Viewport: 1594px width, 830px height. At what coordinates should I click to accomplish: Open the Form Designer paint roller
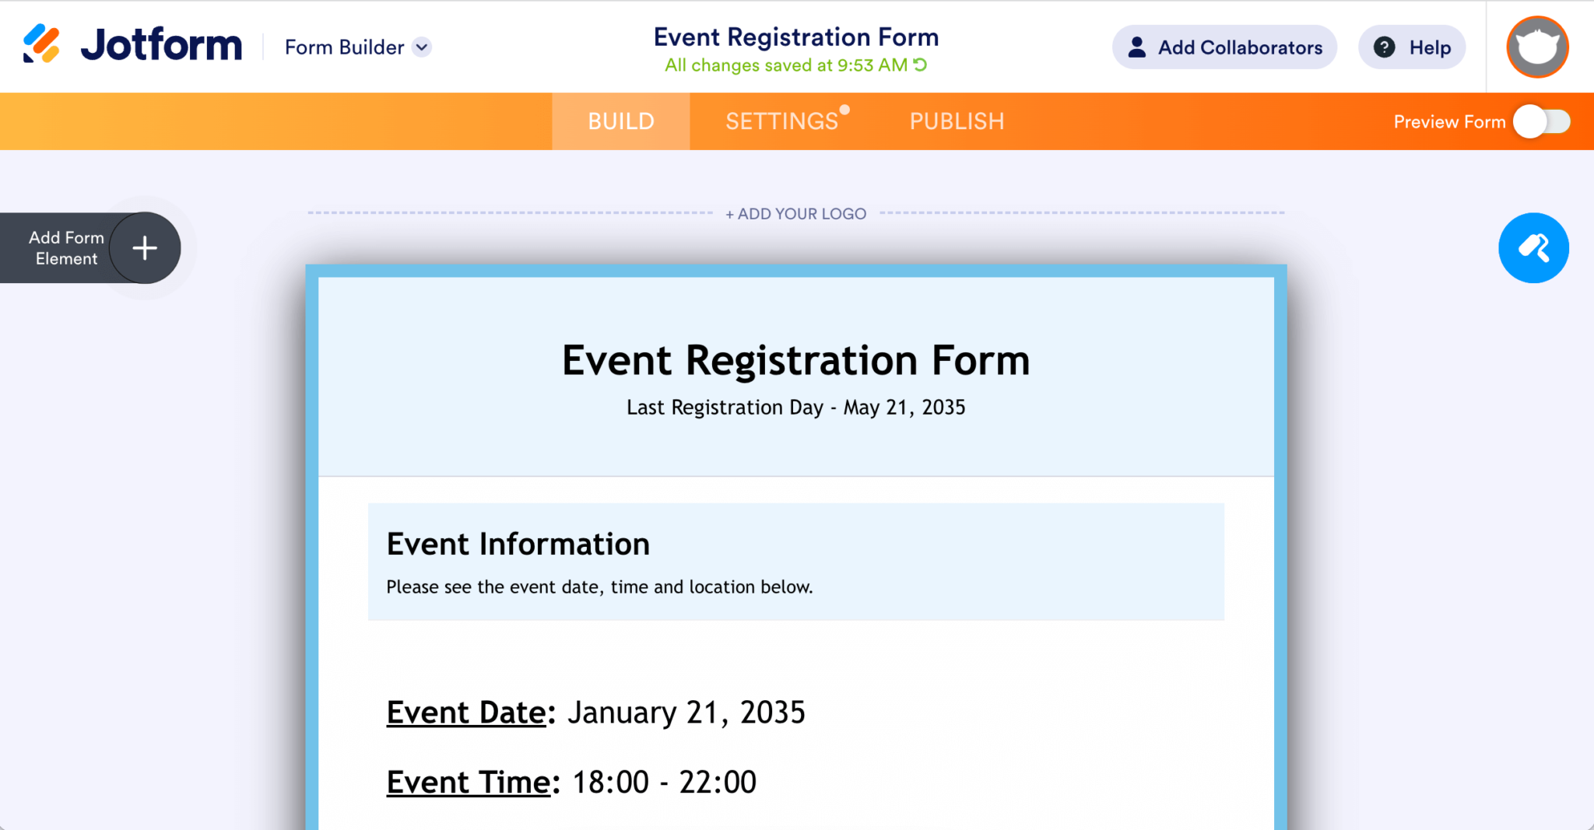(x=1533, y=247)
